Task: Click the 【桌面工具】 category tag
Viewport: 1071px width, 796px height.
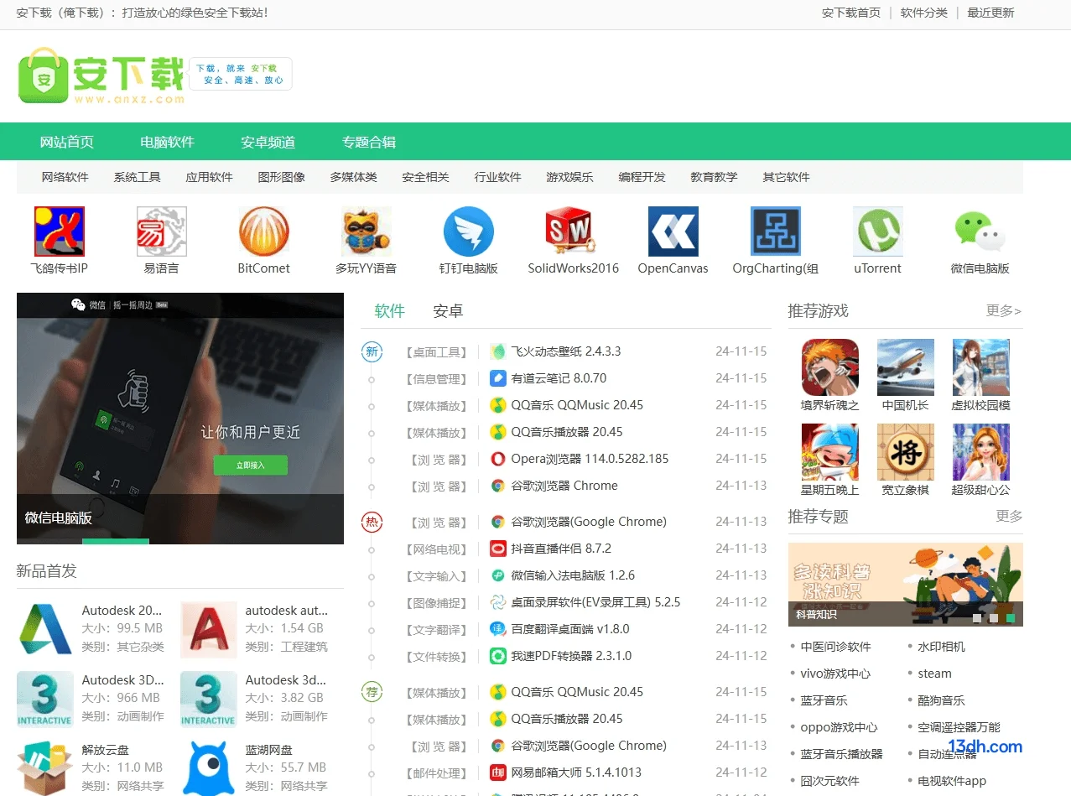Action: click(x=435, y=352)
